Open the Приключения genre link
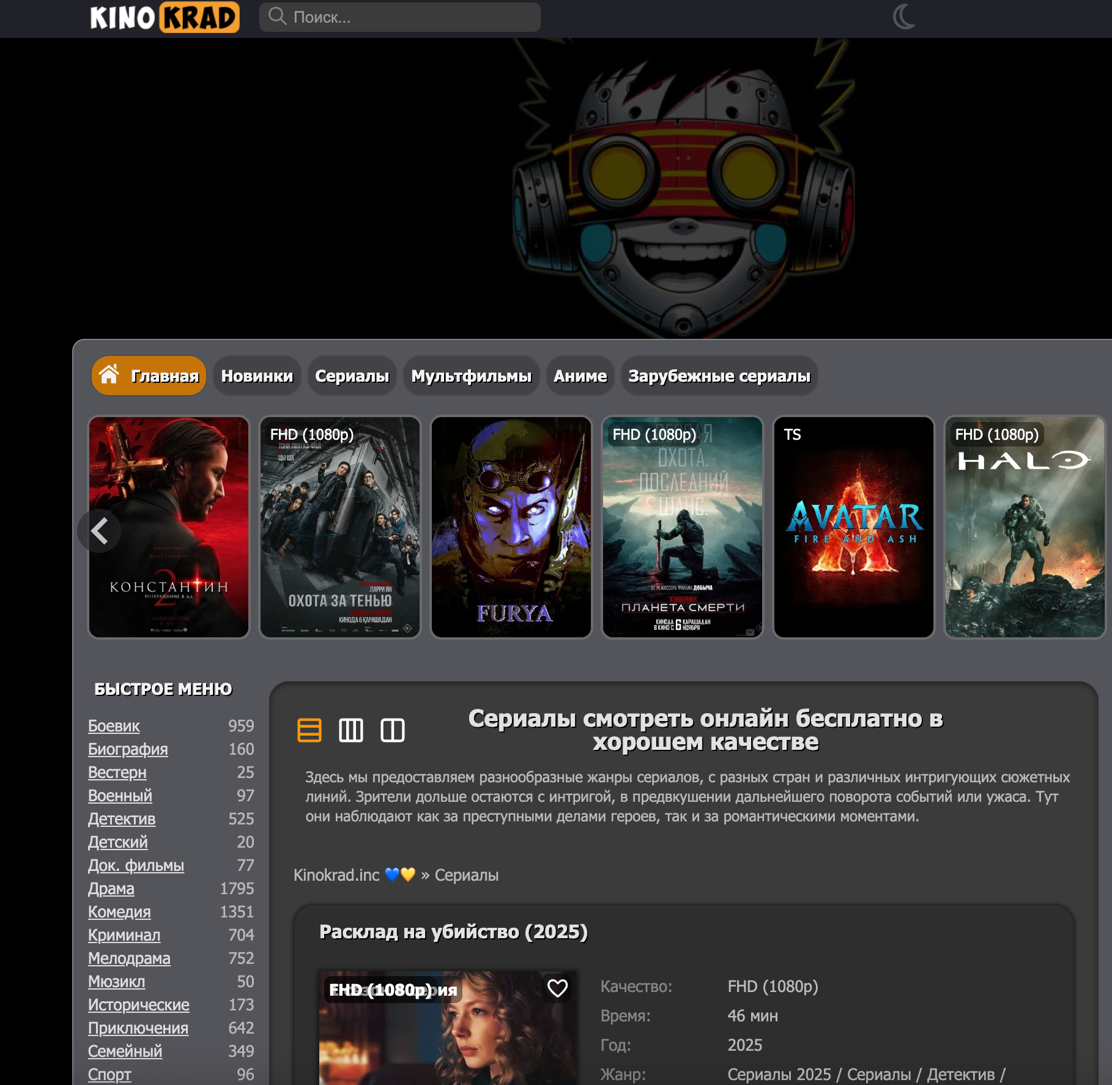Viewport: 1112px width, 1085px height. pos(138,1028)
